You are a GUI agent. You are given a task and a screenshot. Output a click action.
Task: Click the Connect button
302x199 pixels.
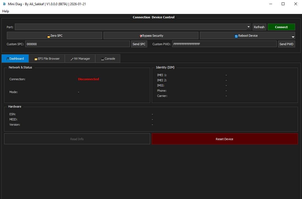[x=281, y=27]
